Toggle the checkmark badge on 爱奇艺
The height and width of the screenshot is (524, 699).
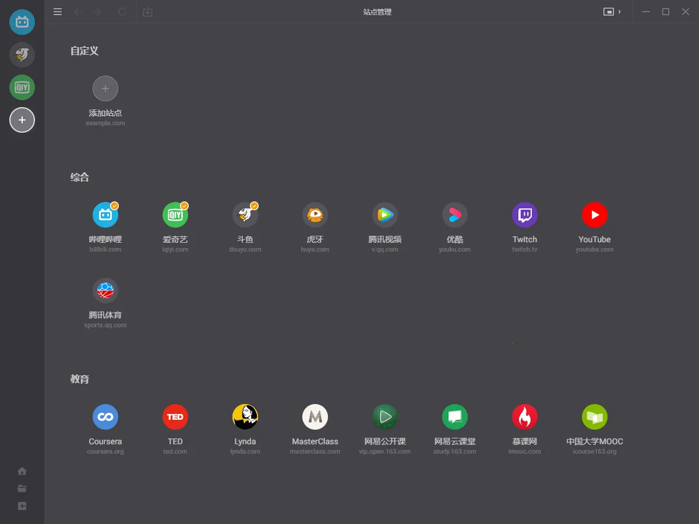(184, 205)
